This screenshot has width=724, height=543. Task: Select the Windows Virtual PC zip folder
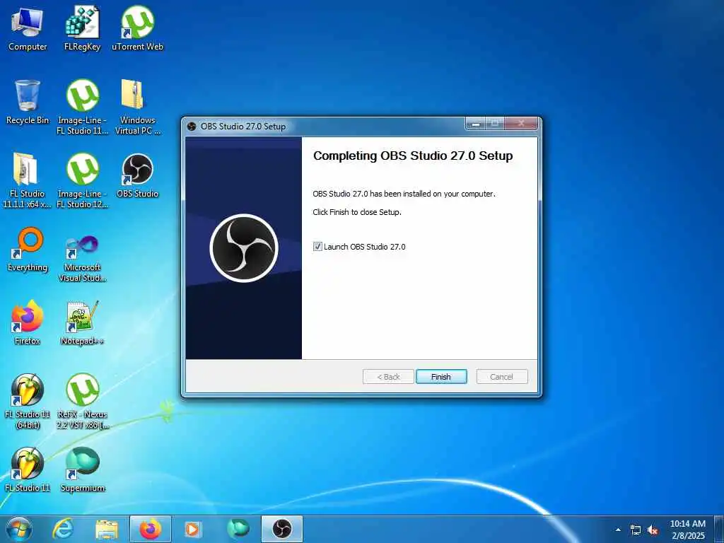pos(138,107)
